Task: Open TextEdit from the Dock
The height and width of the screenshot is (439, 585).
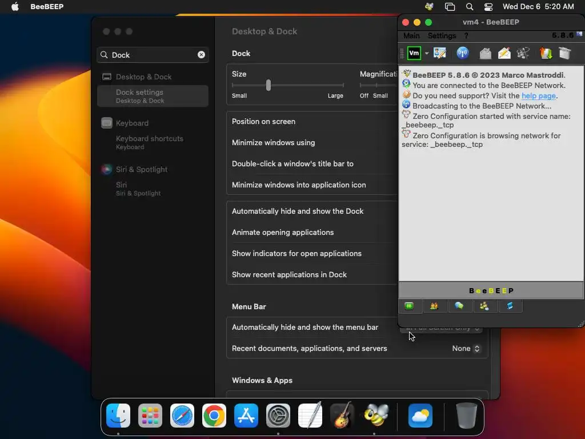Action: 310,415
